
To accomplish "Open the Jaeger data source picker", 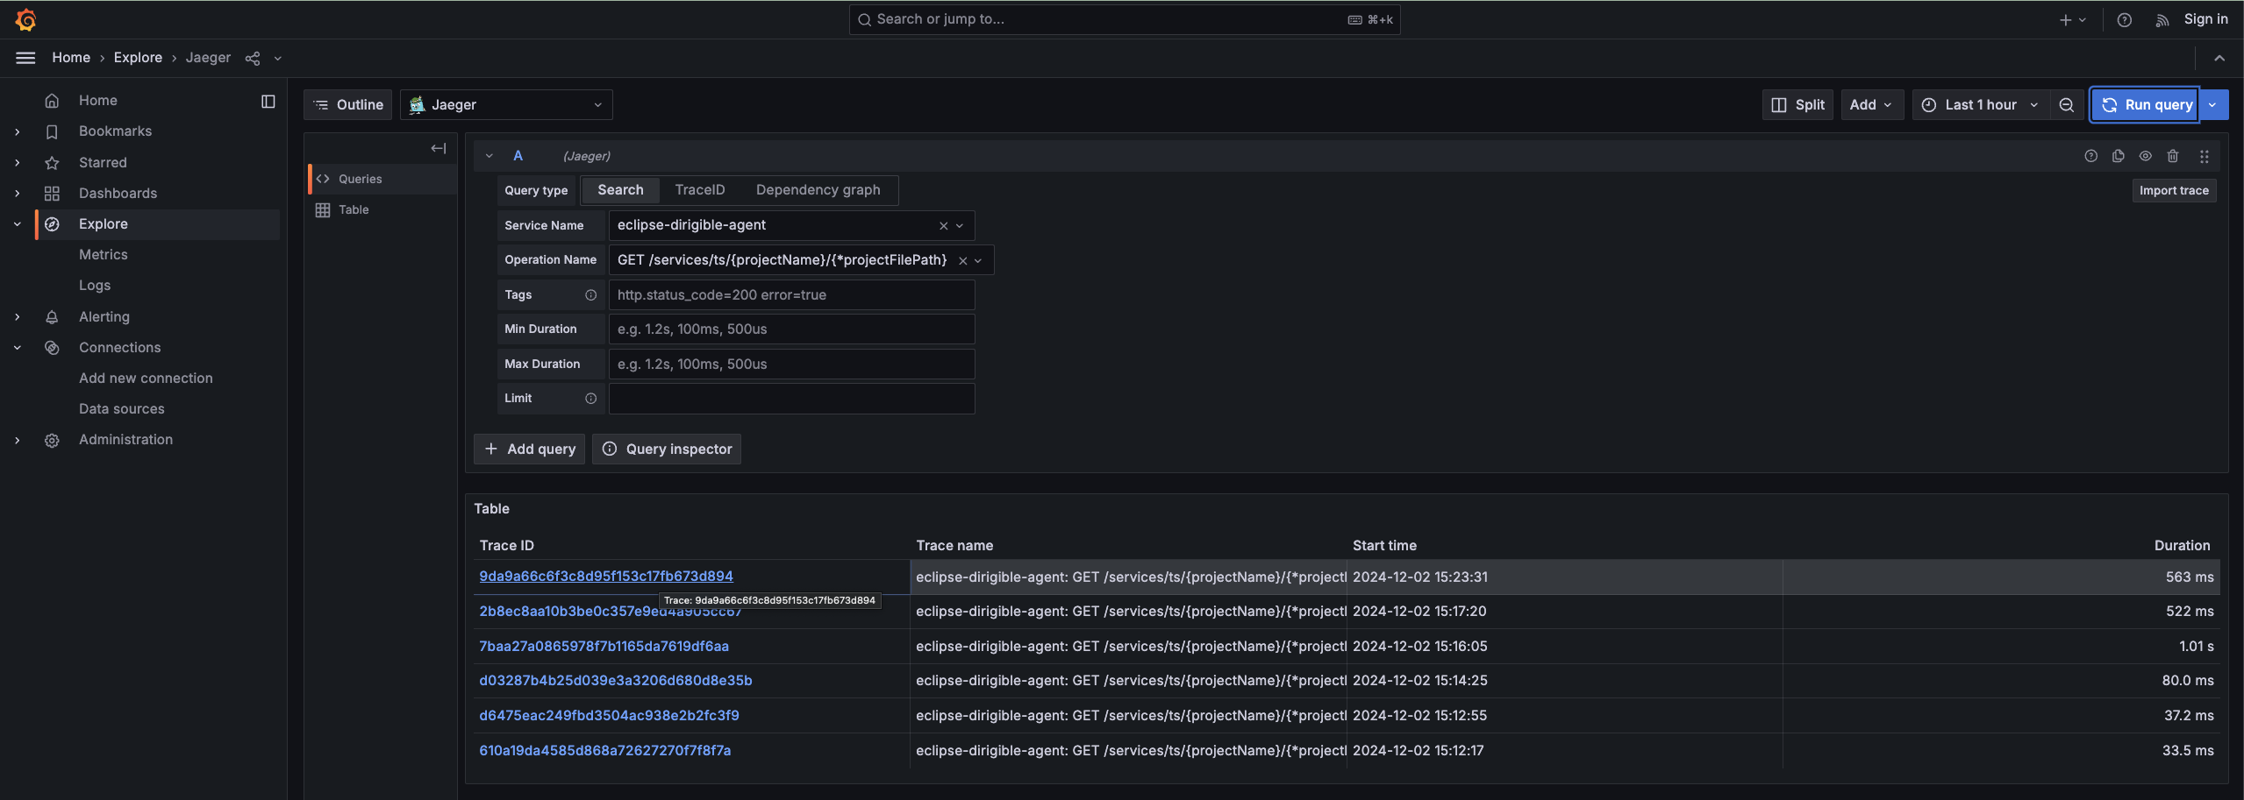I will 506,105.
